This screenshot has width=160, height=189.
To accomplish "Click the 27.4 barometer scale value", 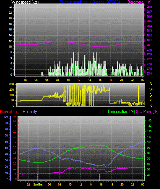I will (149, 73).
